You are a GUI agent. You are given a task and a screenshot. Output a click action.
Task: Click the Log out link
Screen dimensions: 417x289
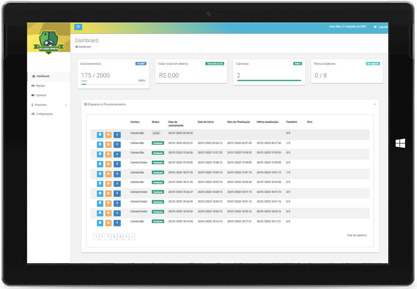[381, 27]
